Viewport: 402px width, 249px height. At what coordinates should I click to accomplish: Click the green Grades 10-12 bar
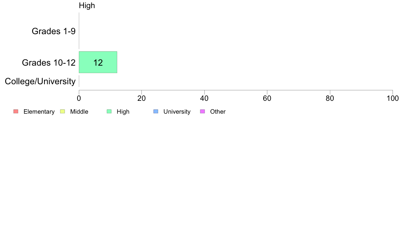(98, 62)
